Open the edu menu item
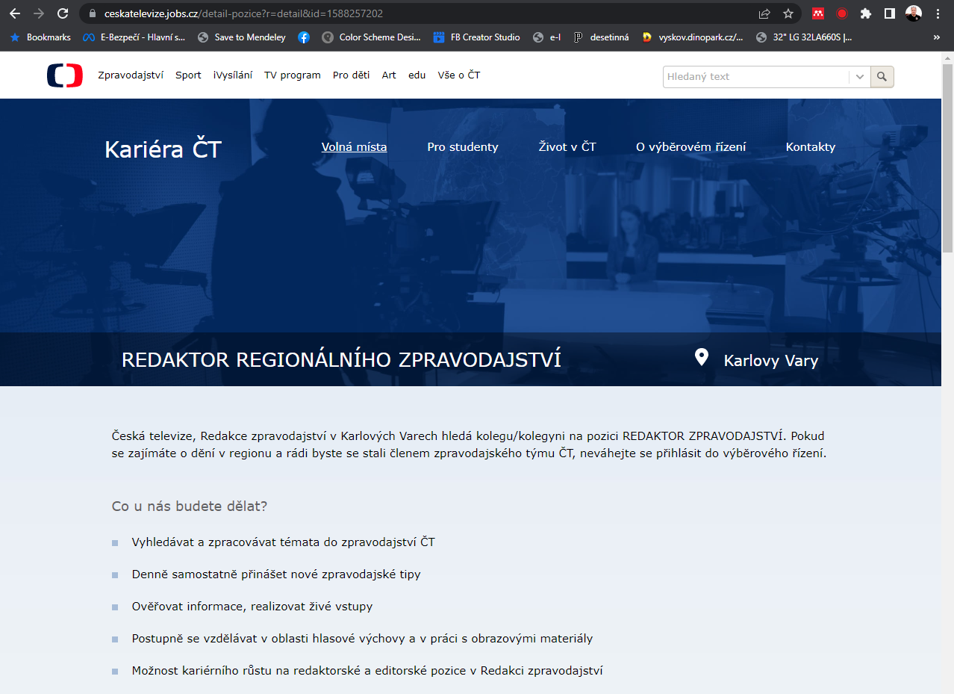 [x=417, y=75]
